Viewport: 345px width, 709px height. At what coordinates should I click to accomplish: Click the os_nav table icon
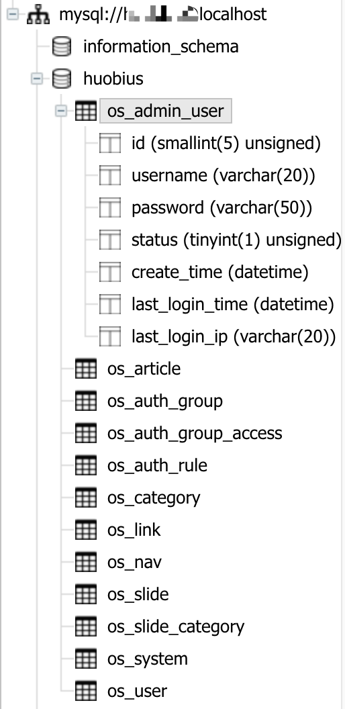pos(86,562)
